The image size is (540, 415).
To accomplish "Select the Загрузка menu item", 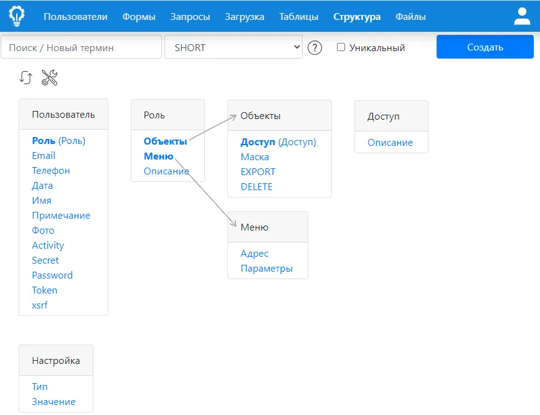I will pos(245,17).
